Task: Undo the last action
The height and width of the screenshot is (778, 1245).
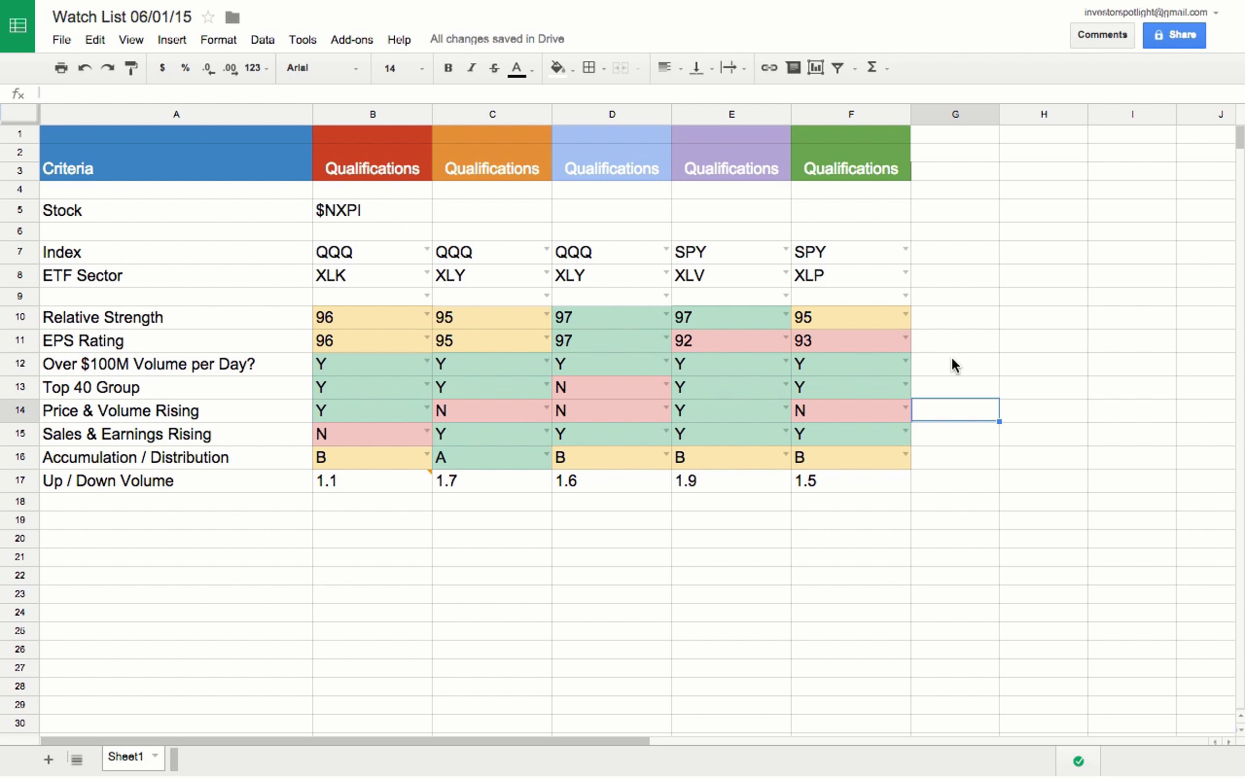Action: tap(85, 68)
